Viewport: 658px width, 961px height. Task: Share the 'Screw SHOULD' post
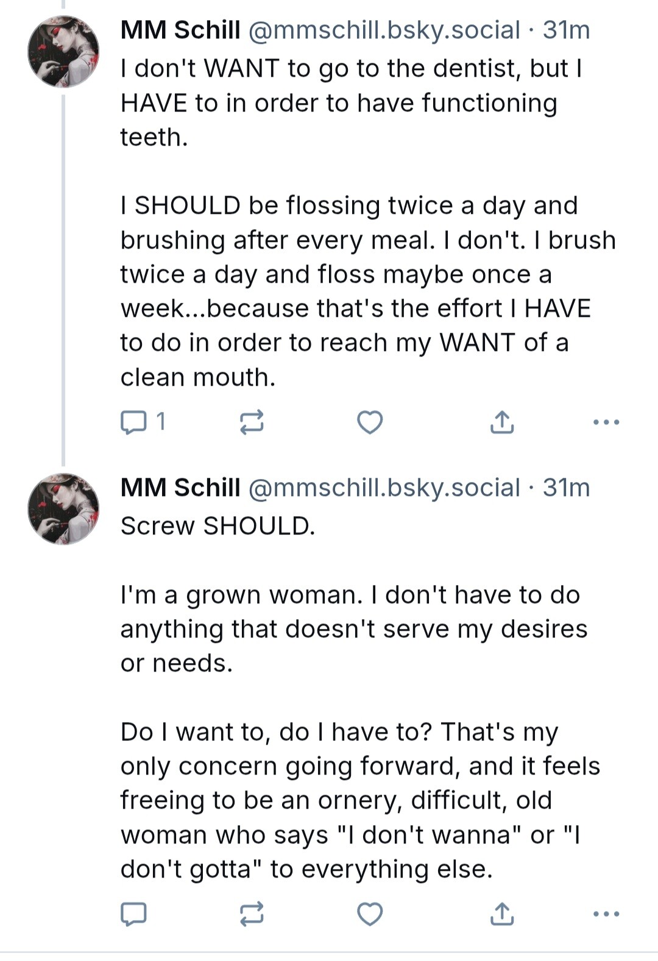pos(501,913)
